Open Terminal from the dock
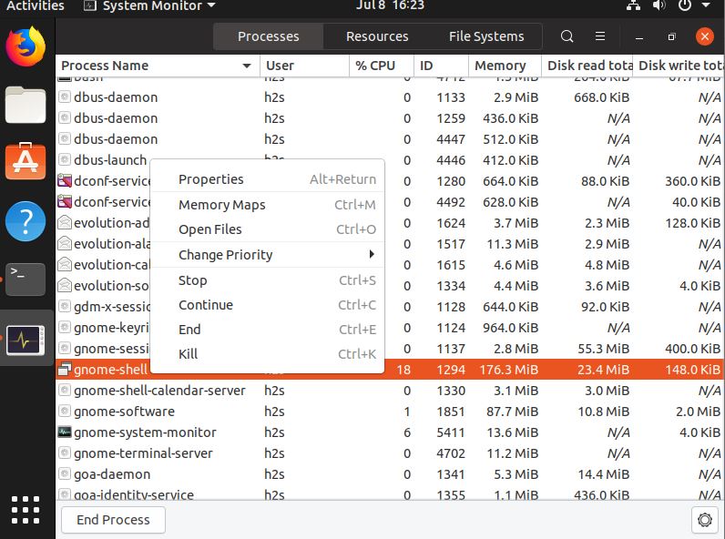Viewport: 725px width, 539px height. pos(26,280)
